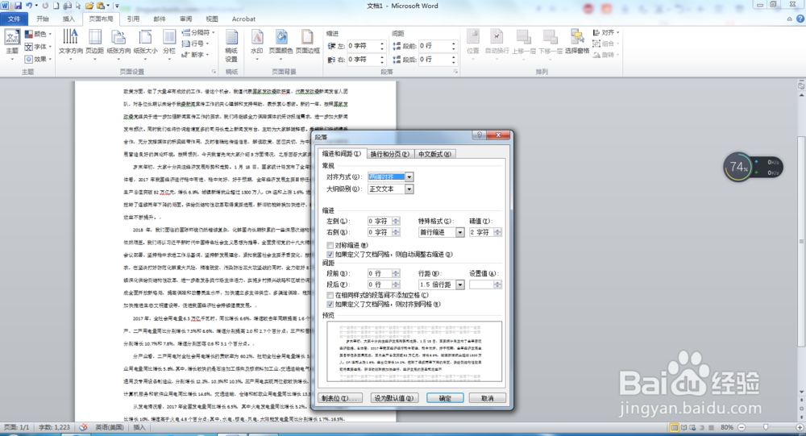This screenshot has height=436, width=806.
Task: Open the Breaks (分隔符) dropdown
Action: point(198,32)
